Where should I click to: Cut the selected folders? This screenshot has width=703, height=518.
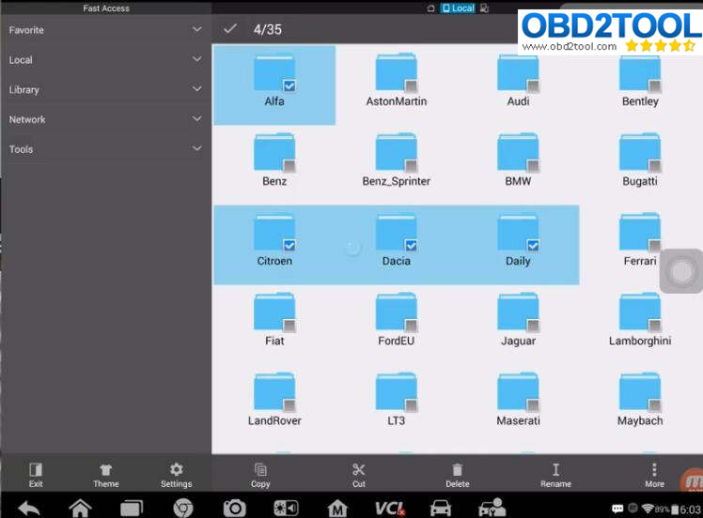tap(359, 475)
